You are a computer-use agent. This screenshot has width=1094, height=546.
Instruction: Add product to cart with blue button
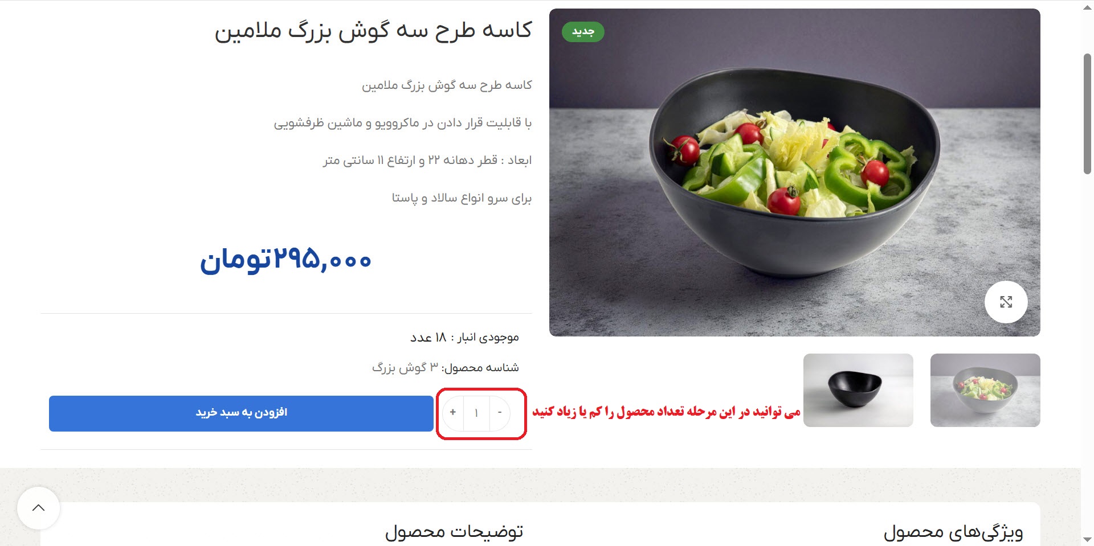[241, 413]
